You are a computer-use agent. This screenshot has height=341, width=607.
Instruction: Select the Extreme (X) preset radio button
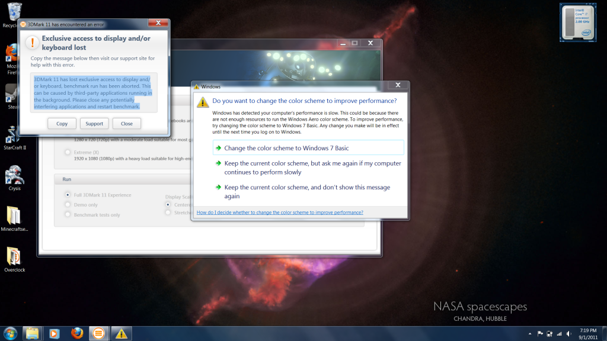click(68, 152)
